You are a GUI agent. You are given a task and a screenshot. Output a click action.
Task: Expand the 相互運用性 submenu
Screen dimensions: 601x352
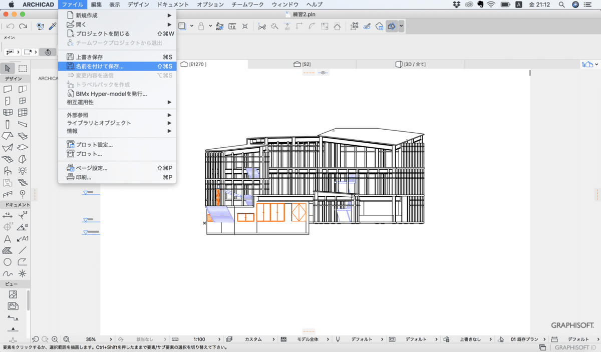click(117, 102)
